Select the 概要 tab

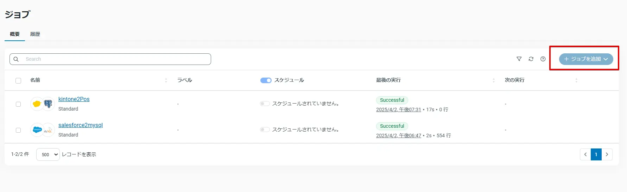click(15, 34)
